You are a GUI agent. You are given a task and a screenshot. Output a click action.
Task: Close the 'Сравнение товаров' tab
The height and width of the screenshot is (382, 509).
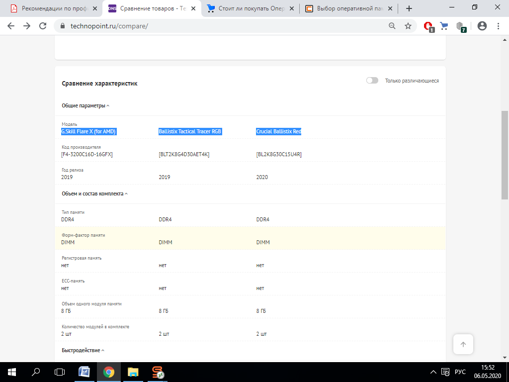pos(193,9)
